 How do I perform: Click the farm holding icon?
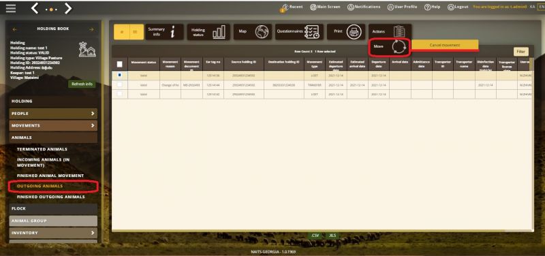[x=87, y=50]
